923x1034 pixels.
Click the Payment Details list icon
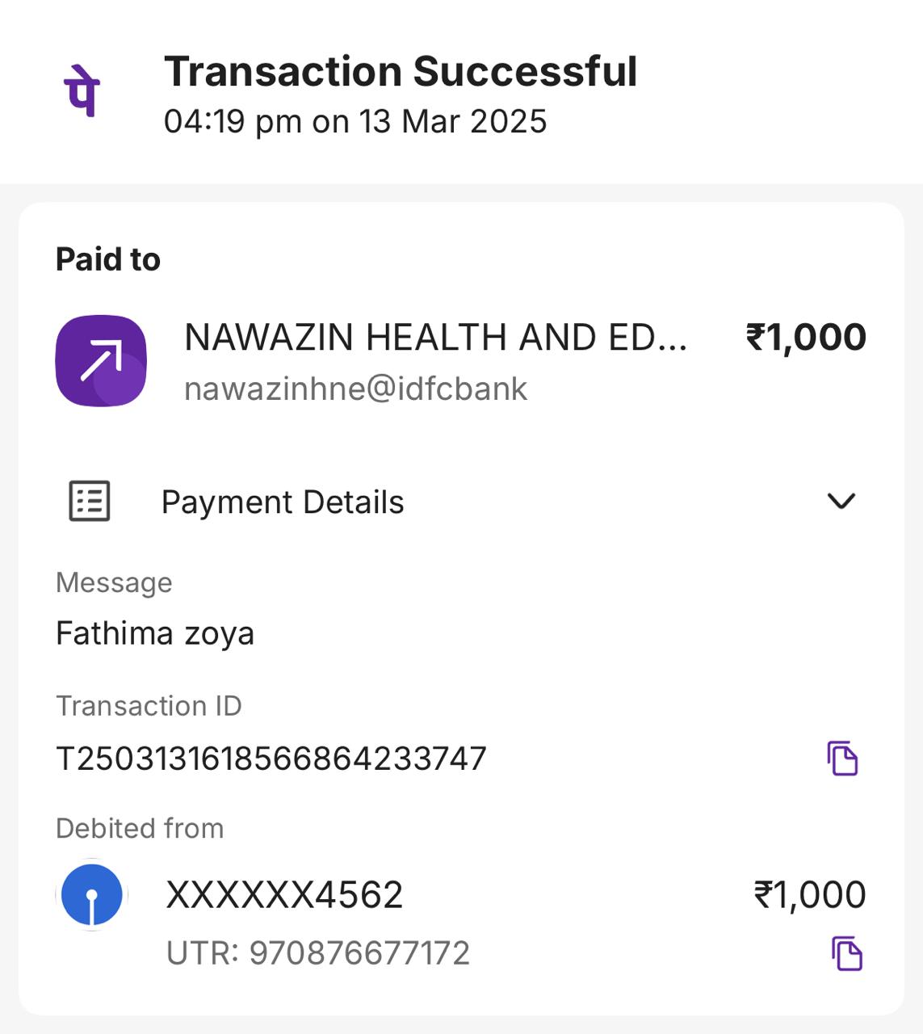[90, 502]
